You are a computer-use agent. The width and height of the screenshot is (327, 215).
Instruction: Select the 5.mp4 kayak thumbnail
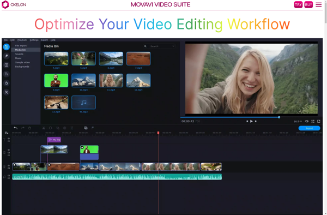coord(83,58)
